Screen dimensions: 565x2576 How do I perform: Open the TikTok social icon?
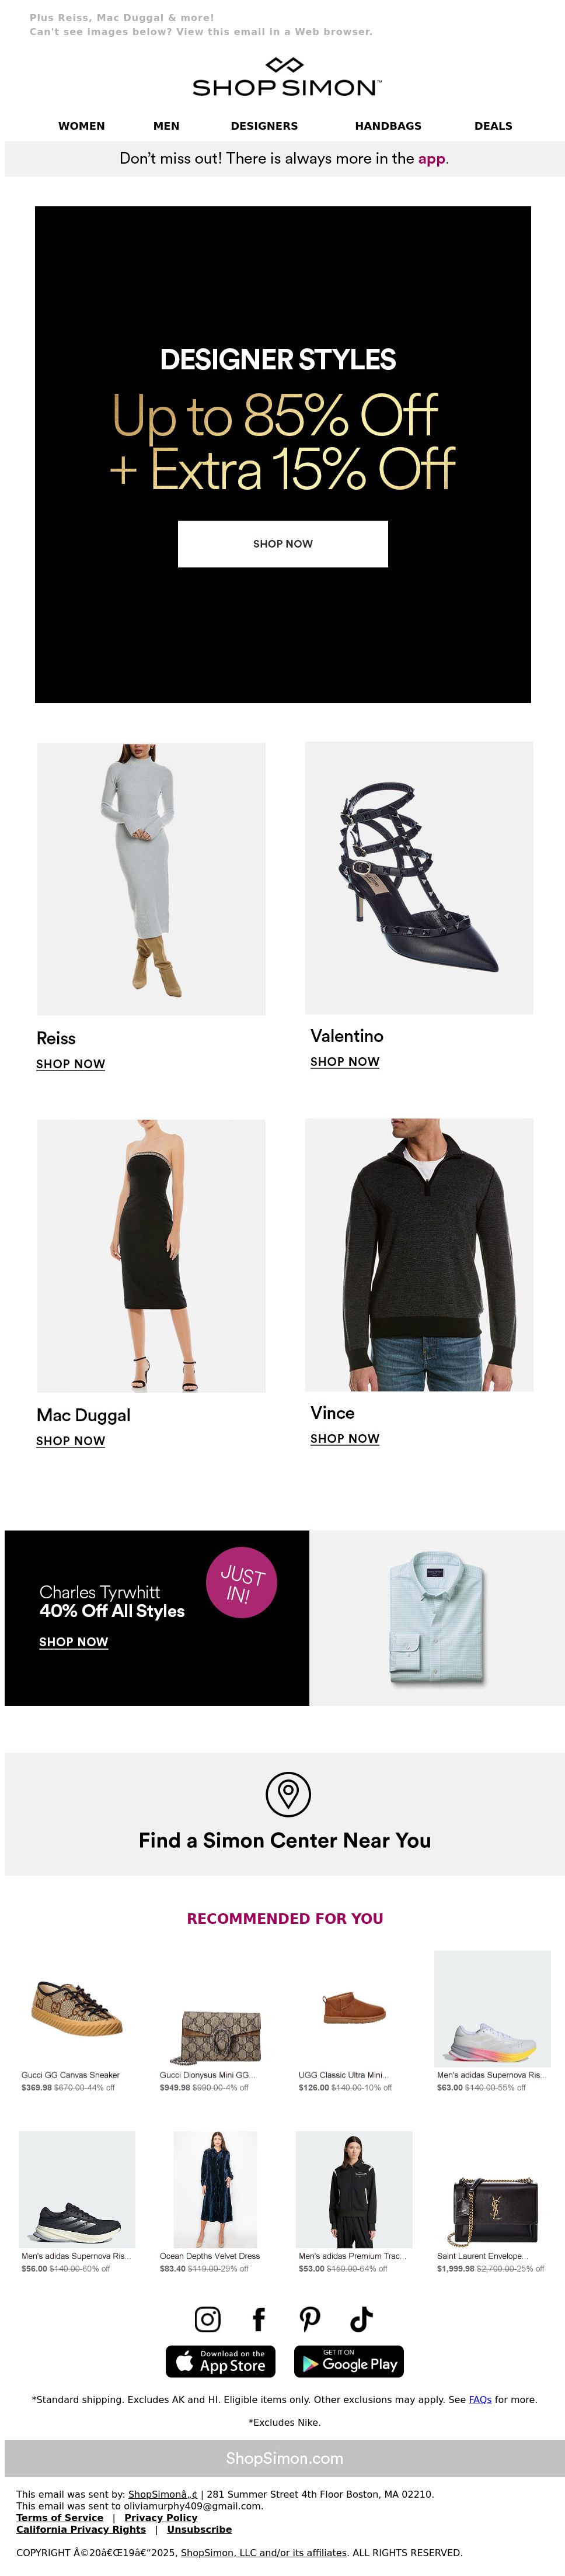[x=361, y=2318]
